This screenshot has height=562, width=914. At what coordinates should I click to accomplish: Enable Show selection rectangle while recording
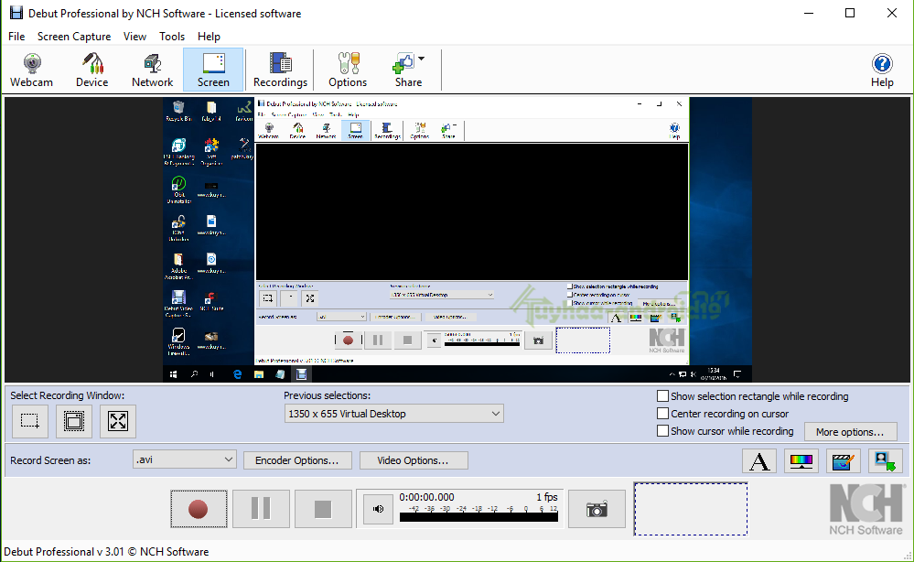[x=662, y=396]
